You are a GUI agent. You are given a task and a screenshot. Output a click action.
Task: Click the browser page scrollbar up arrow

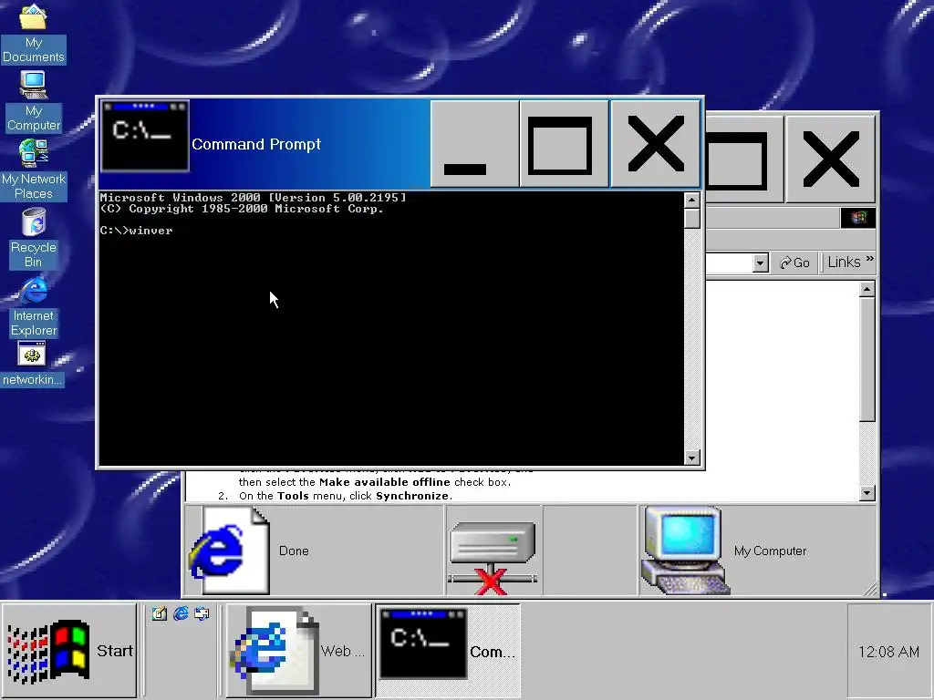(x=867, y=289)
